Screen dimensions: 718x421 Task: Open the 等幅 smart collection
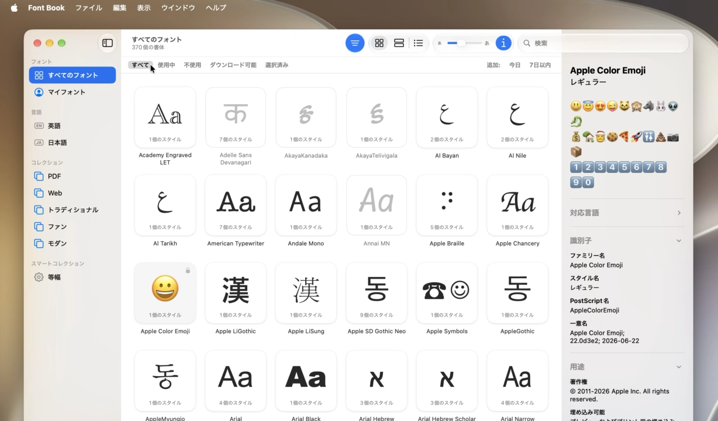pos(72,277)
